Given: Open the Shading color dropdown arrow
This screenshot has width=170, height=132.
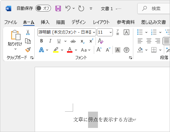Looking at the screenshot, I should (146, 50).
